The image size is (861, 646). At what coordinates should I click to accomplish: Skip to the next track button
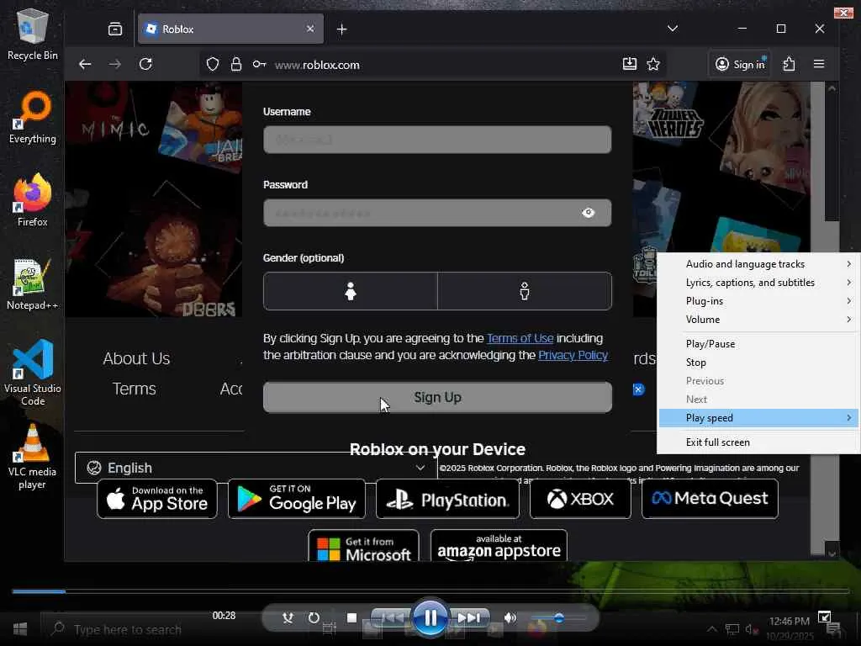tap(469, 618)
